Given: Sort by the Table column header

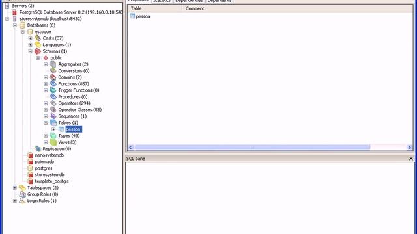Looking at the screenshot, I should pyautogui.click(x=155, y=8).
